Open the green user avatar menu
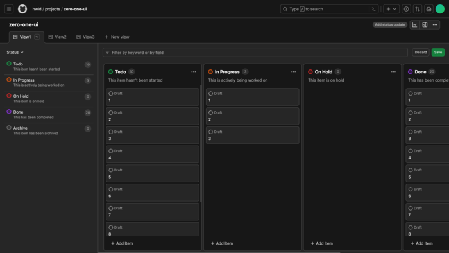 tap(440, 9)
